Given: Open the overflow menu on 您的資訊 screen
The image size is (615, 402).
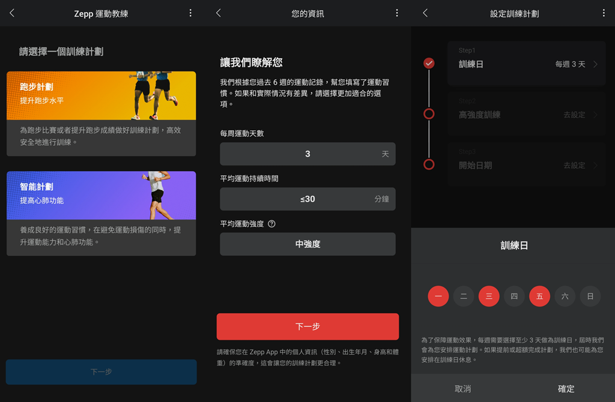Looking at the screenshot, I should pyautogui.click(x=396, y=13).
